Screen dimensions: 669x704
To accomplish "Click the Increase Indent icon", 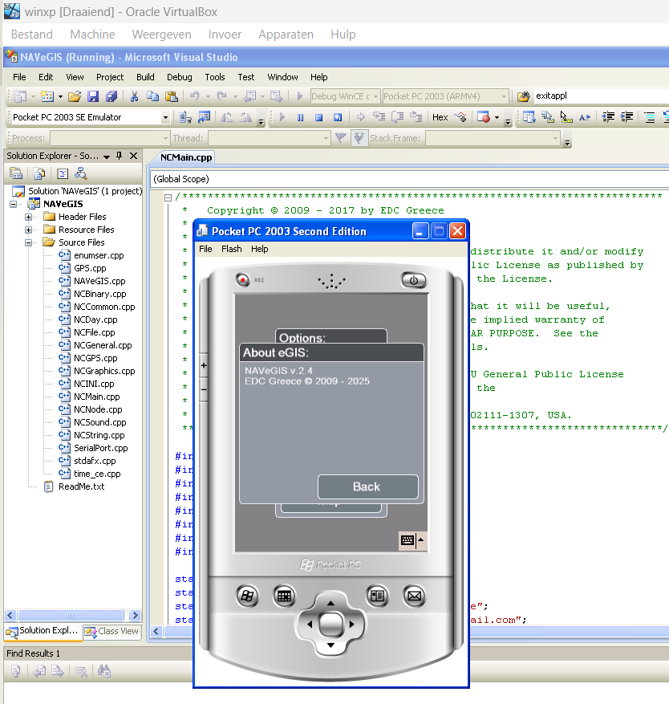I will pos(626,117).
